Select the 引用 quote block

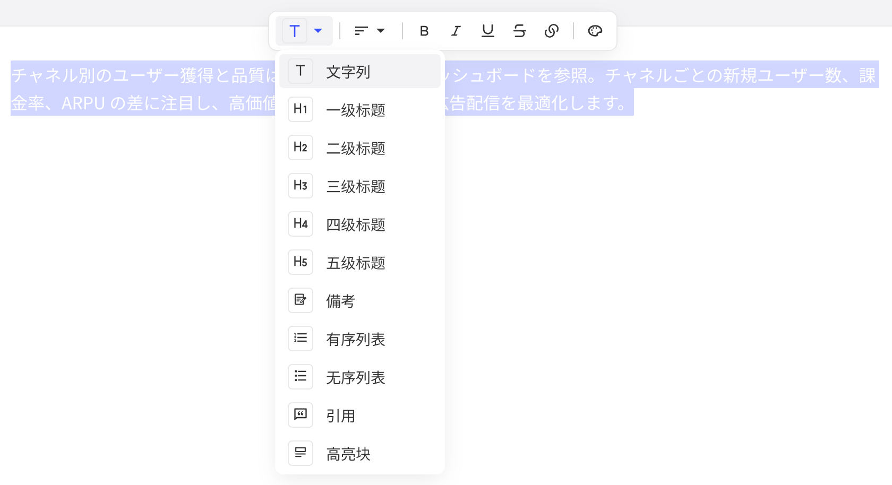pyautogui.click(x=360, y=415)
